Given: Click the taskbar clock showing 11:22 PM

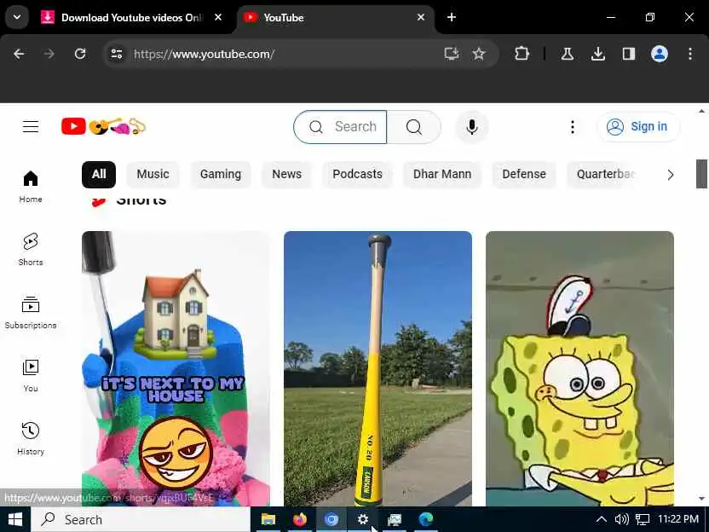Looking at the screenshot, I should click(677, 519).
